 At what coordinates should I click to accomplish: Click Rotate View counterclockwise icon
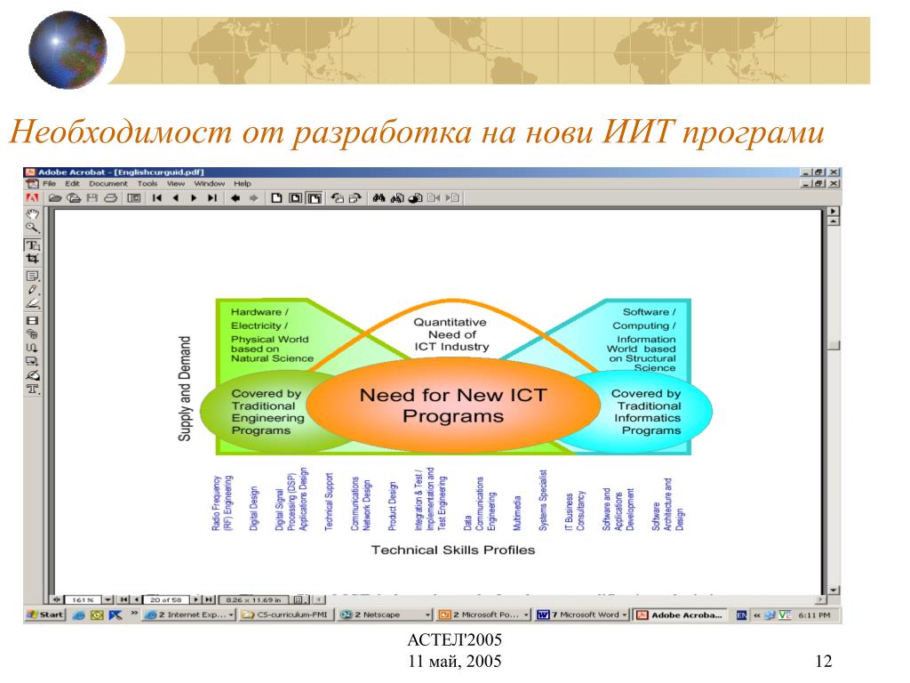(x=337, y=198)
